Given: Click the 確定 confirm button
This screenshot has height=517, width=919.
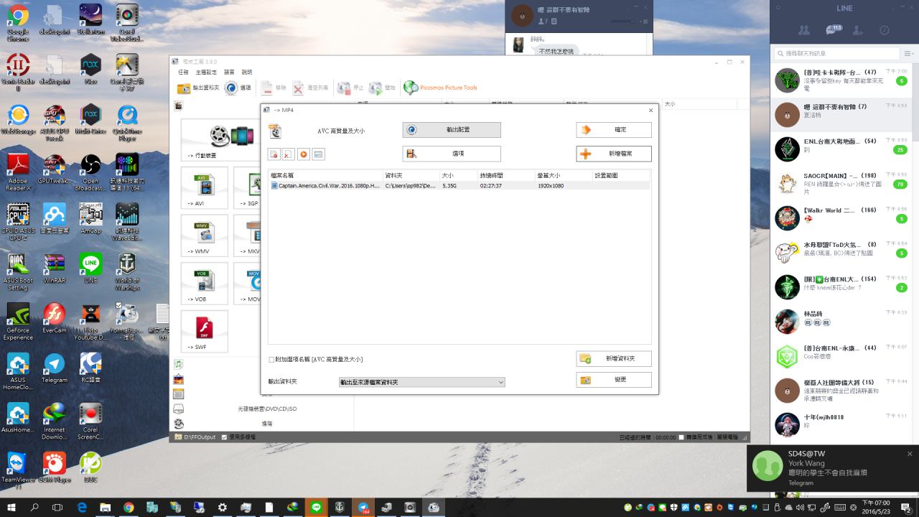Looking at the screenshot, I should pos(614,130).
